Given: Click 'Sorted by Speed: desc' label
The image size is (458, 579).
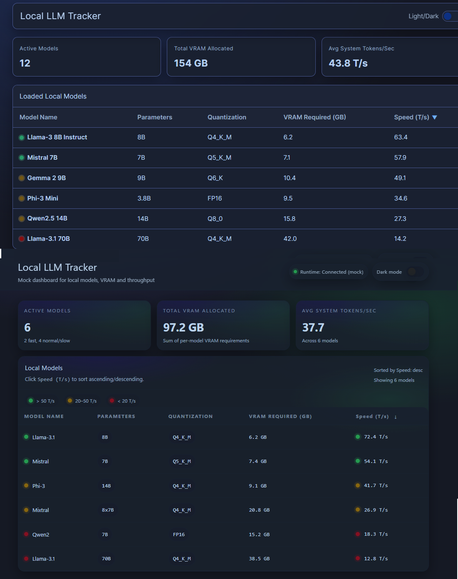Looking at the screenshot, I should (398, 370).
